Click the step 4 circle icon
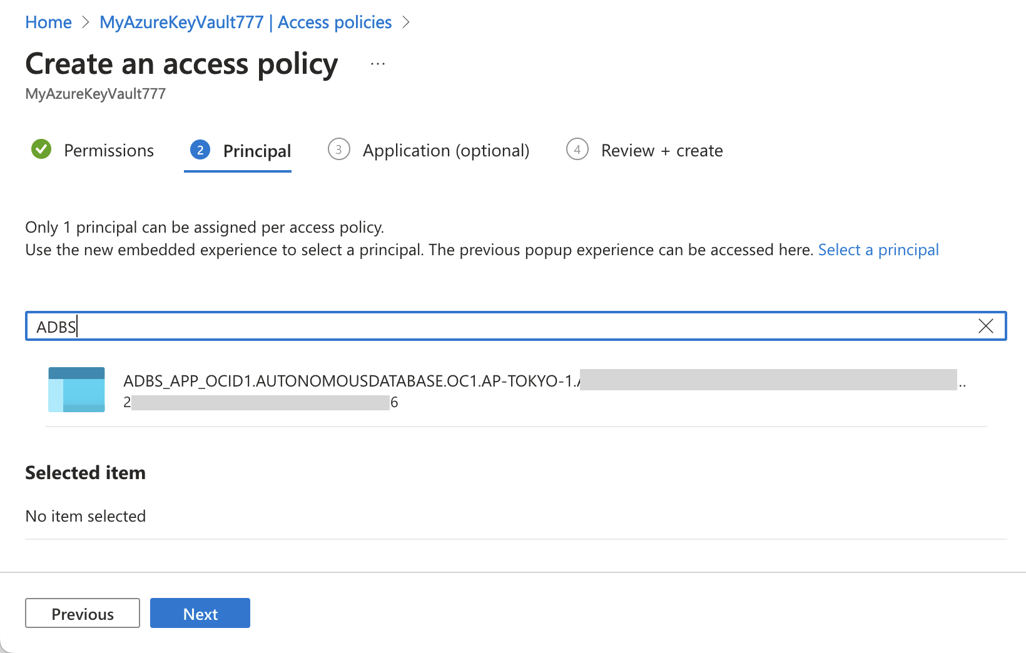This screenshot has height=653, width=1026. pyautogui.click(x=577, y=150)
